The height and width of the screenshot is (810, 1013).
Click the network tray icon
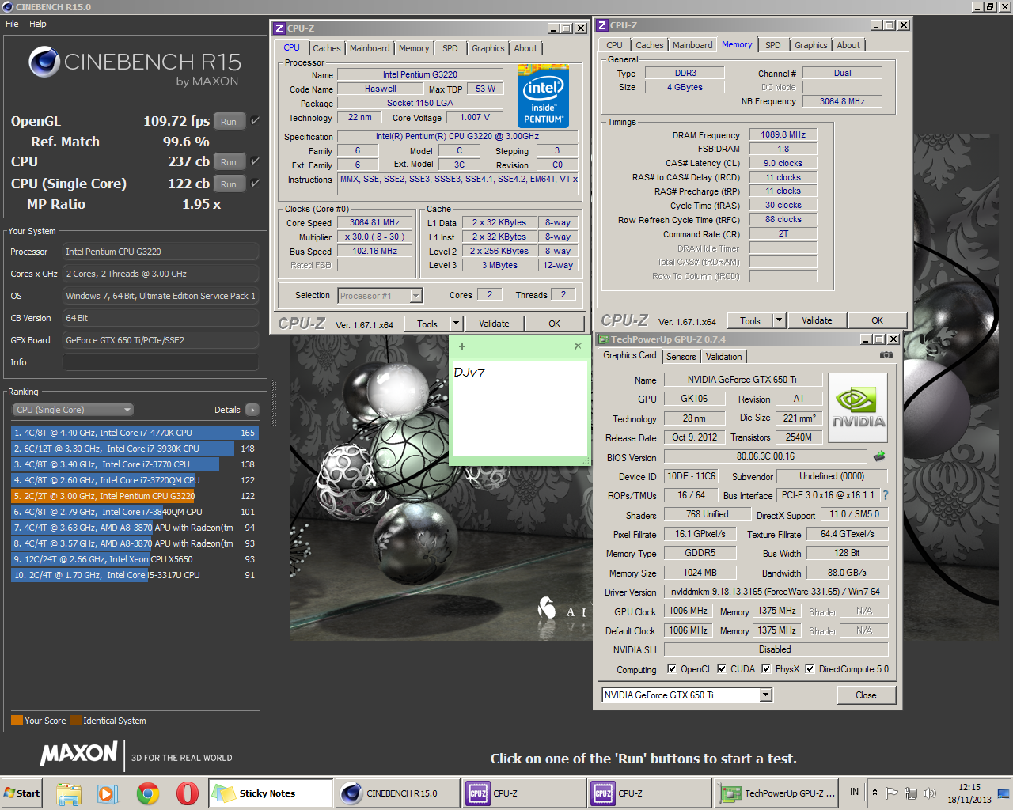(x=911, y=793)
